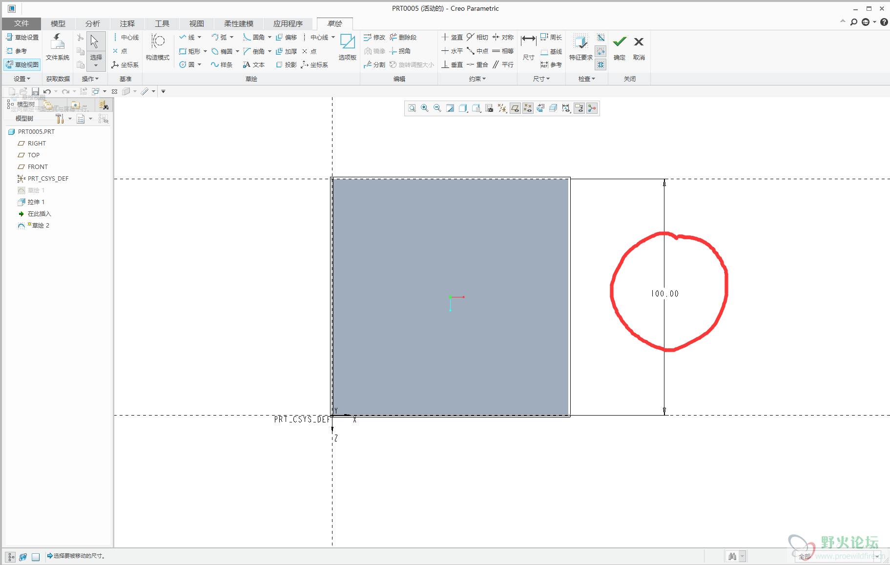Click the 分割 divide tool
The width and height of the screenshot is (890, 565).
(x=374, y=64)
